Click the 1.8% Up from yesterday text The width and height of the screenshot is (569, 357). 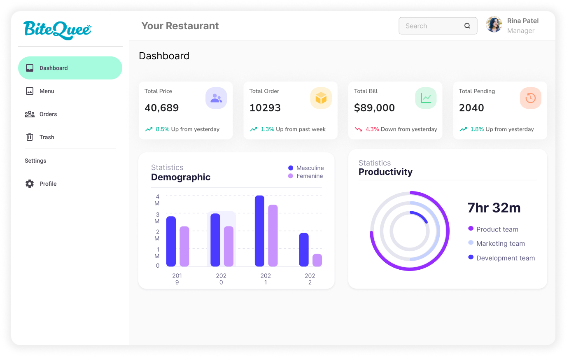502,129
